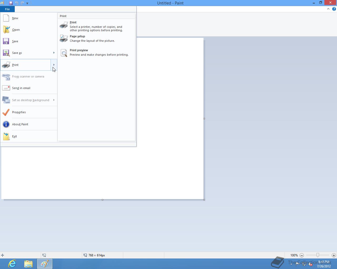Click the Save icon in quick access toolbar

(11, 3)
